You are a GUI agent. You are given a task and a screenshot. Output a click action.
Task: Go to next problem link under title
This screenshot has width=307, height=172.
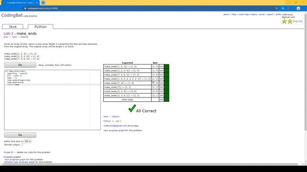[14, 37]
